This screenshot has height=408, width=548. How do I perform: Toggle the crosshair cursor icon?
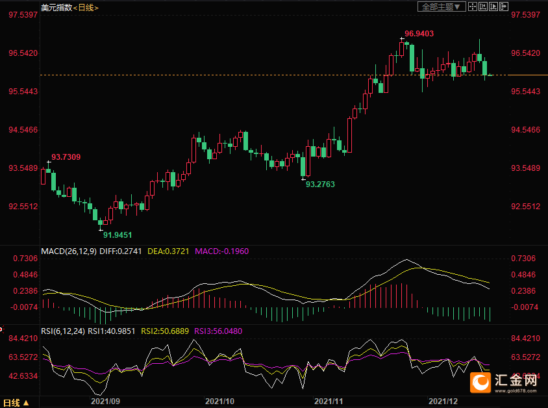pos(473,6)
